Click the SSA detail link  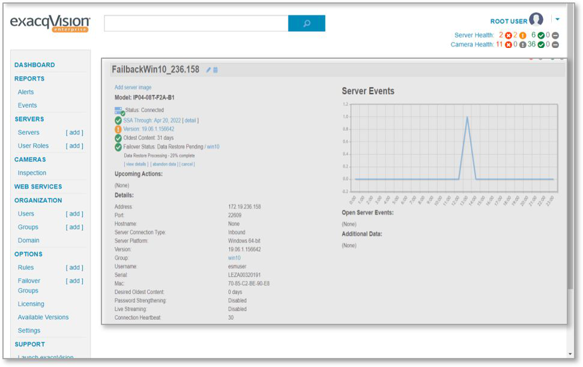(190, 121)
